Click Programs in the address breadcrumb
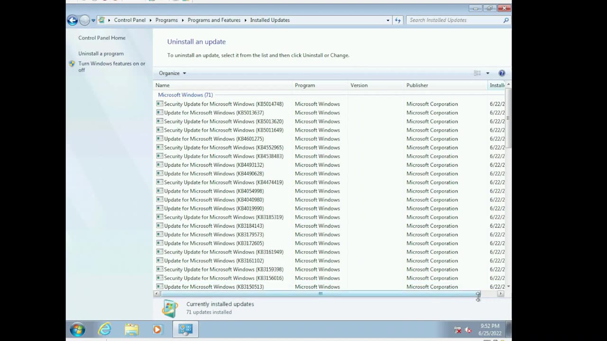 166,20
